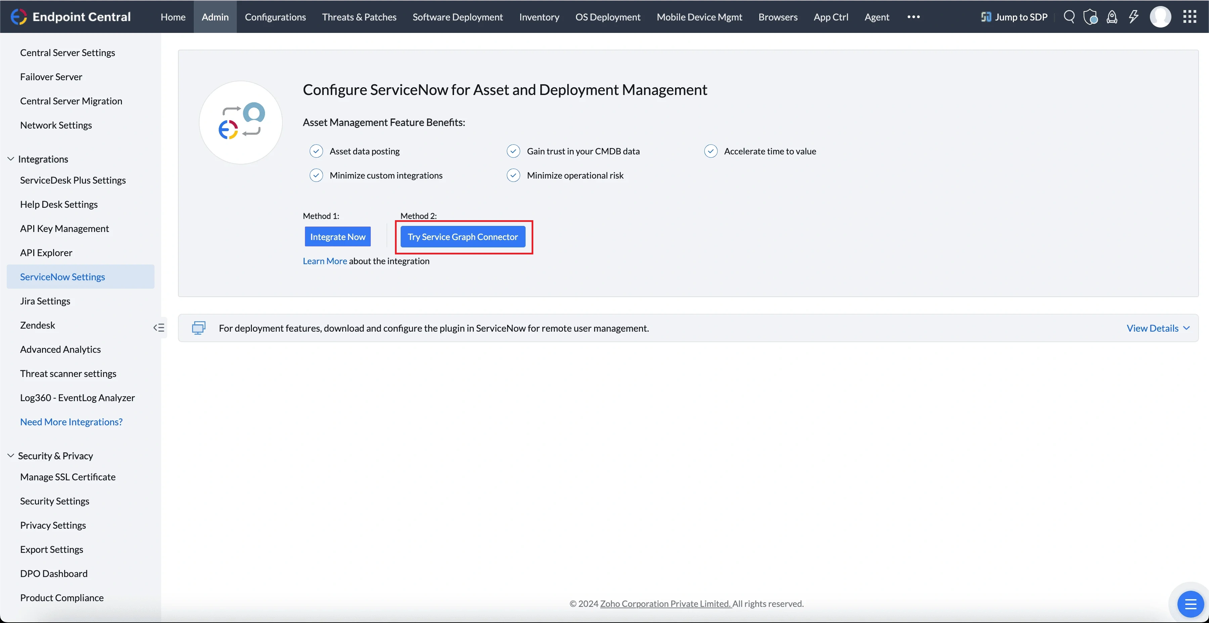This screenshot has width=1209, height=623.
Task: Go to Mobile Device Mgmt tab
Action: (x=699, y=17)
